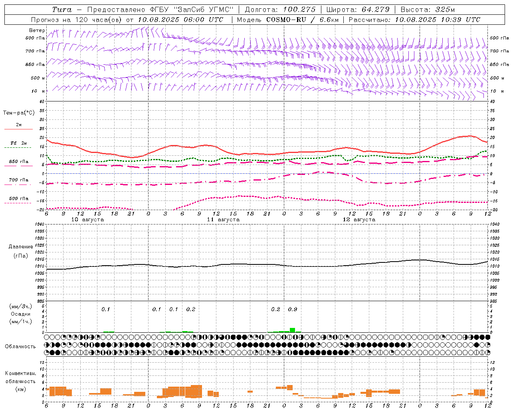The height and width of the screenshot is (409, 511).
Task: Click the Широта: 64.279 value
Action: [358, 10]
